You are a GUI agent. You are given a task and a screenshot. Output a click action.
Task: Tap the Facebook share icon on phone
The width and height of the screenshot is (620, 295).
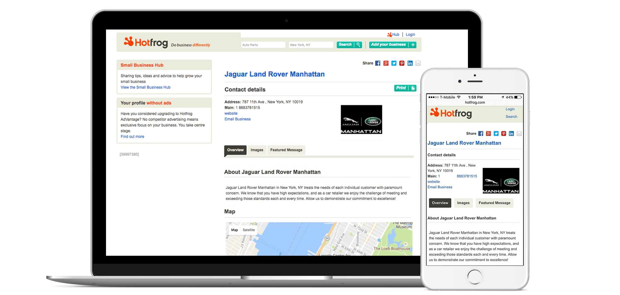click(x=481, y=134)
